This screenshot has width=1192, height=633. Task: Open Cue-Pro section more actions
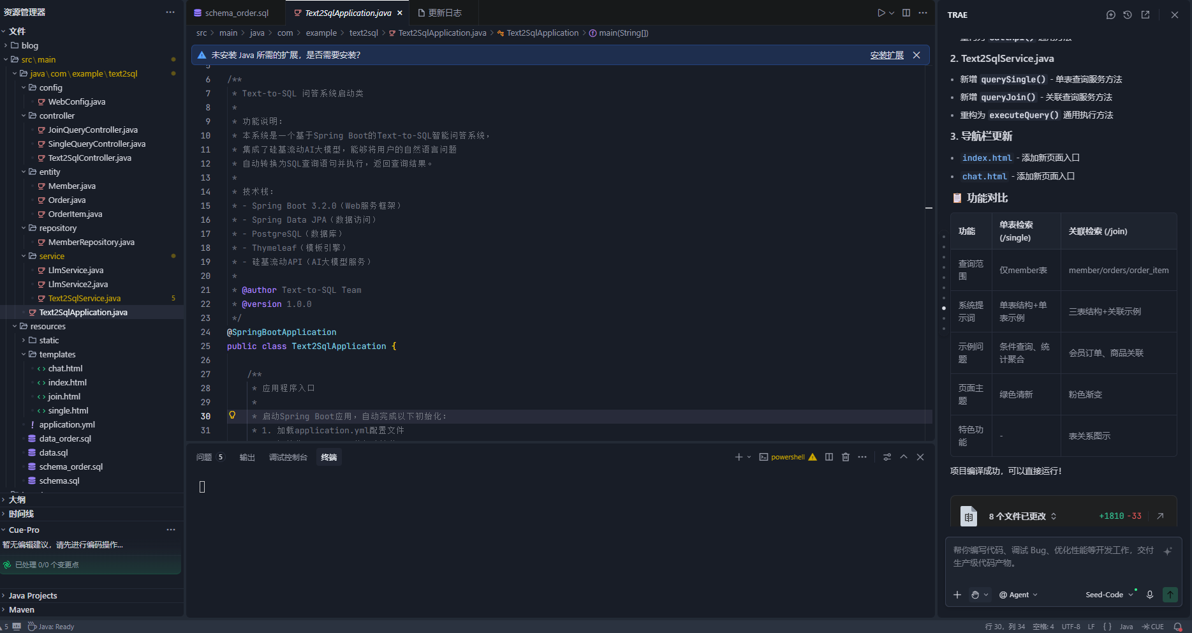(171, 530)
